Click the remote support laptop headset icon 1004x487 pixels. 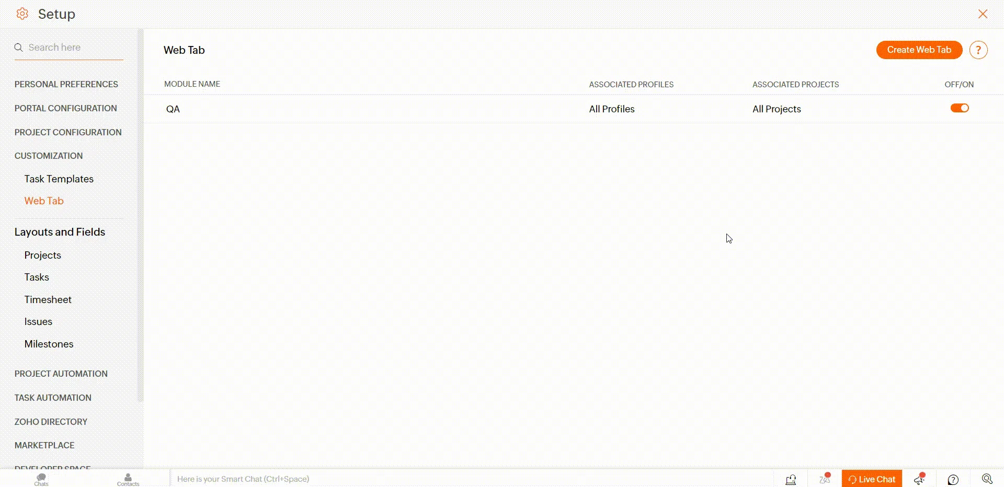(791, 479)
